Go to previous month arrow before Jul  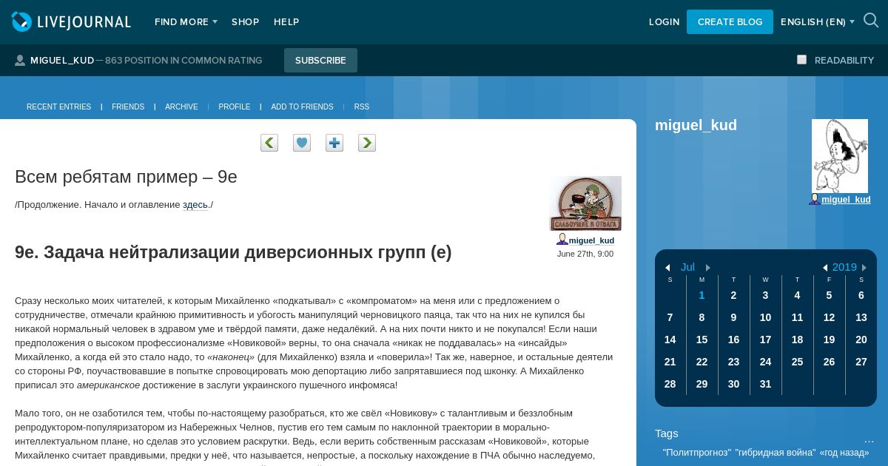tap(667, 268)
